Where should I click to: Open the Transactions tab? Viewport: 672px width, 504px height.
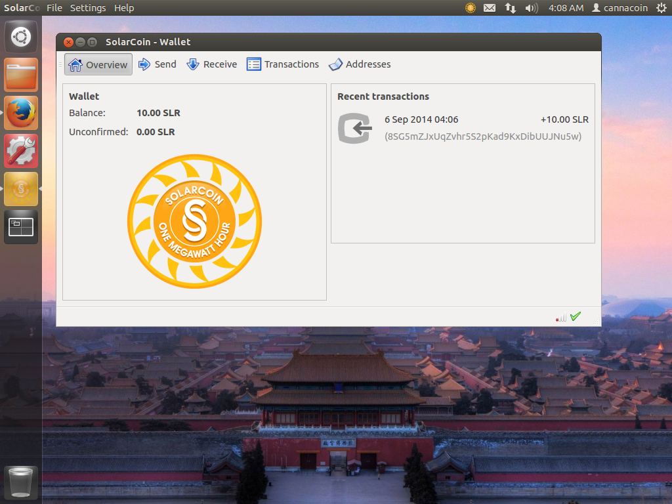click(283, 64)
